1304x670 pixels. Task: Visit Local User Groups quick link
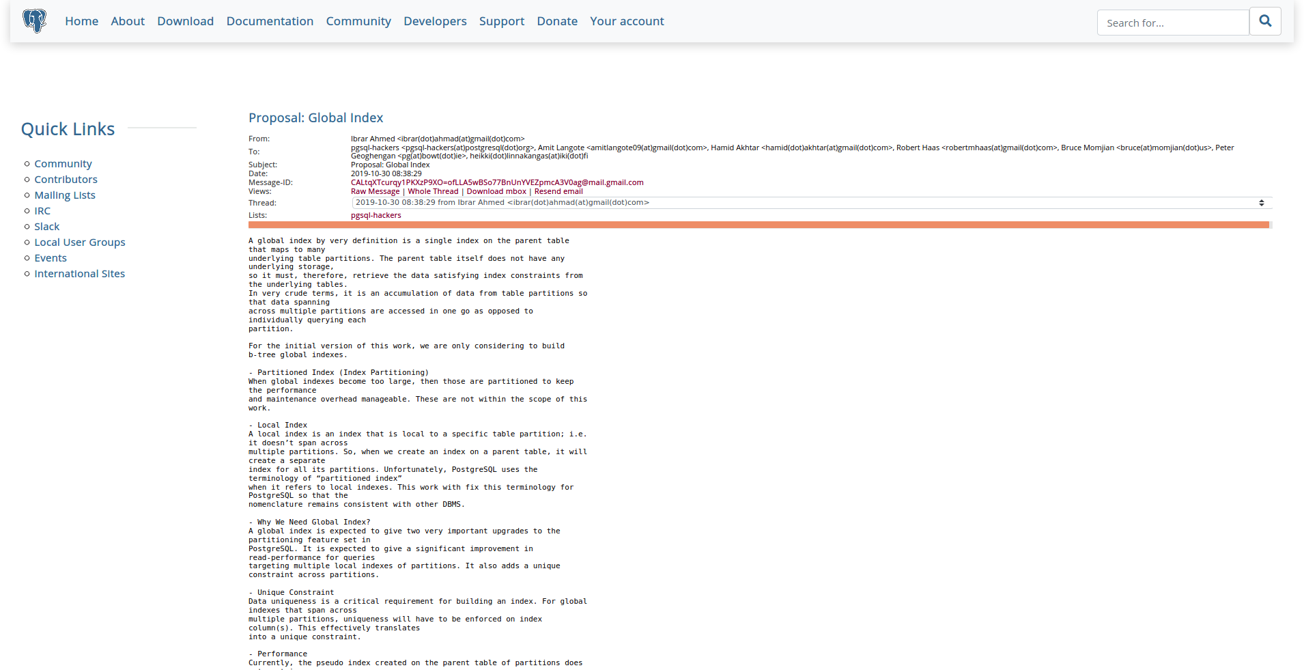click(x=80, y=242)
